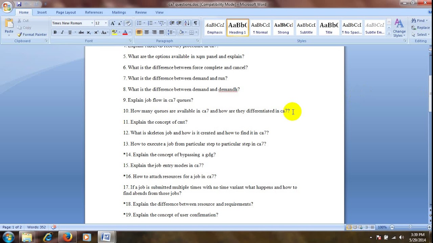The width and height of the screenshot is (433, 243).
Task: Save the document from Quick Access Toolbar
Action: click(19, 4)
